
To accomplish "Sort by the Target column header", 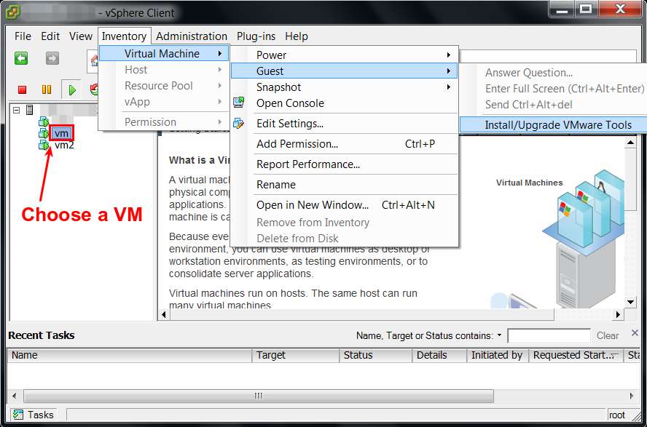I will click(295, 355).
